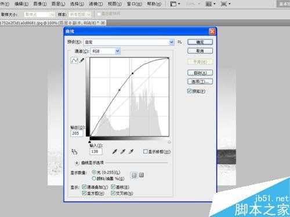Click the 输出(O) output field showing 205
This screenshot has height=217, width=290.
click(77, 133)
